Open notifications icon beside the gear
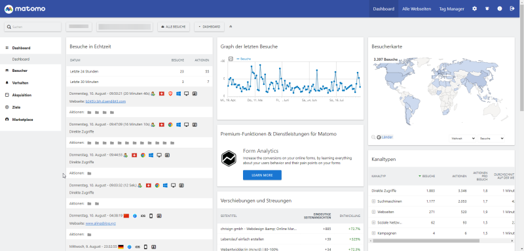The image size is (524, 251). click(487, 9)
